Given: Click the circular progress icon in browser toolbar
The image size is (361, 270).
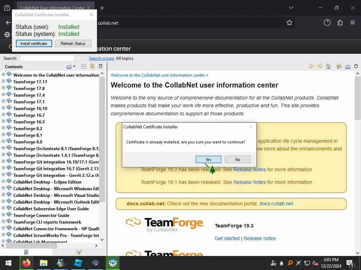Looking at the screenshot, I should click(327, 22).
